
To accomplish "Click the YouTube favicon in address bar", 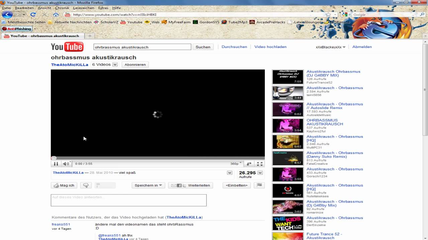I will (x=68, y=15).
